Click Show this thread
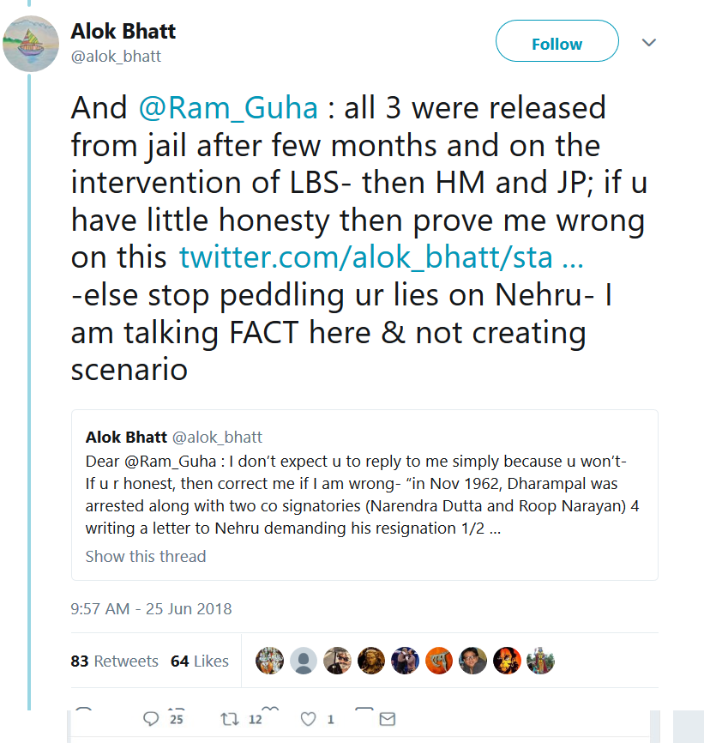This screenshot has height=743, width=704. pos(146,556)
